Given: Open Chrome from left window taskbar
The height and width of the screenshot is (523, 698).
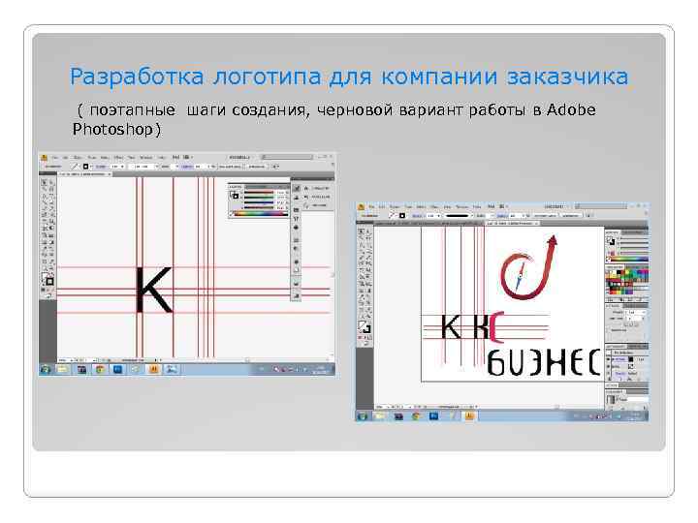Looking at the screenshot, I should (x=99, y=369).
